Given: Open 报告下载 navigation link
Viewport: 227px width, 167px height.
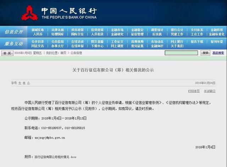Looking at the screenshot, I should tap(197, 42).
